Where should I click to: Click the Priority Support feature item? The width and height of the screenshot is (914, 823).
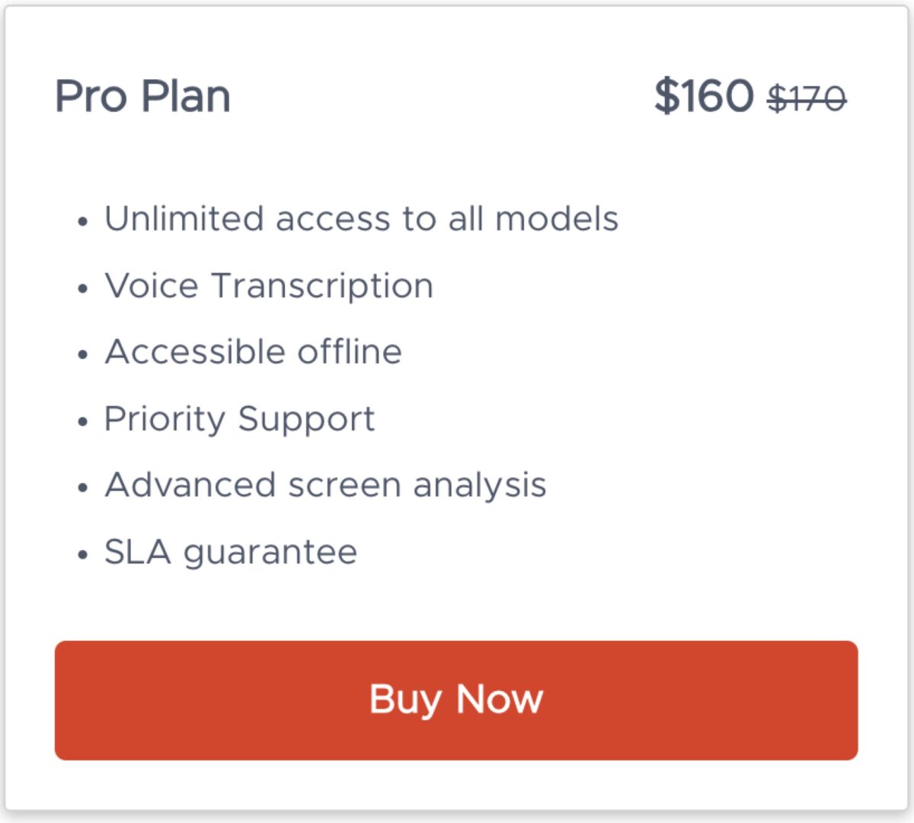239,420
